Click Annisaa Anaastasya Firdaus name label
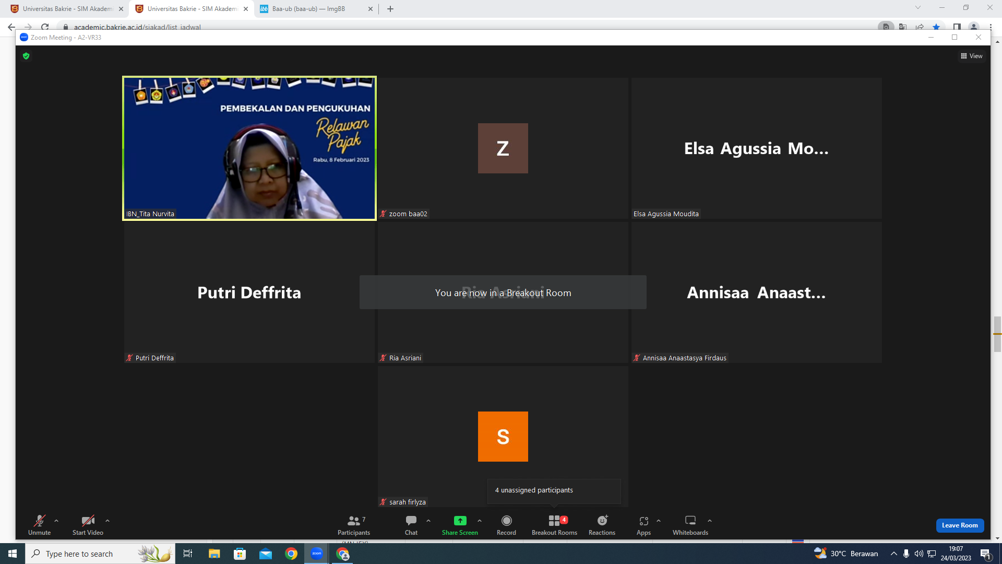This screenshot has height=564, width=1002. [684, 358]
